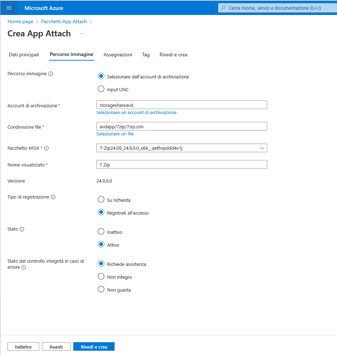Show info for Tipo di registrazione
This screenshot has width=337, height=355.
[x=53, y=197]
